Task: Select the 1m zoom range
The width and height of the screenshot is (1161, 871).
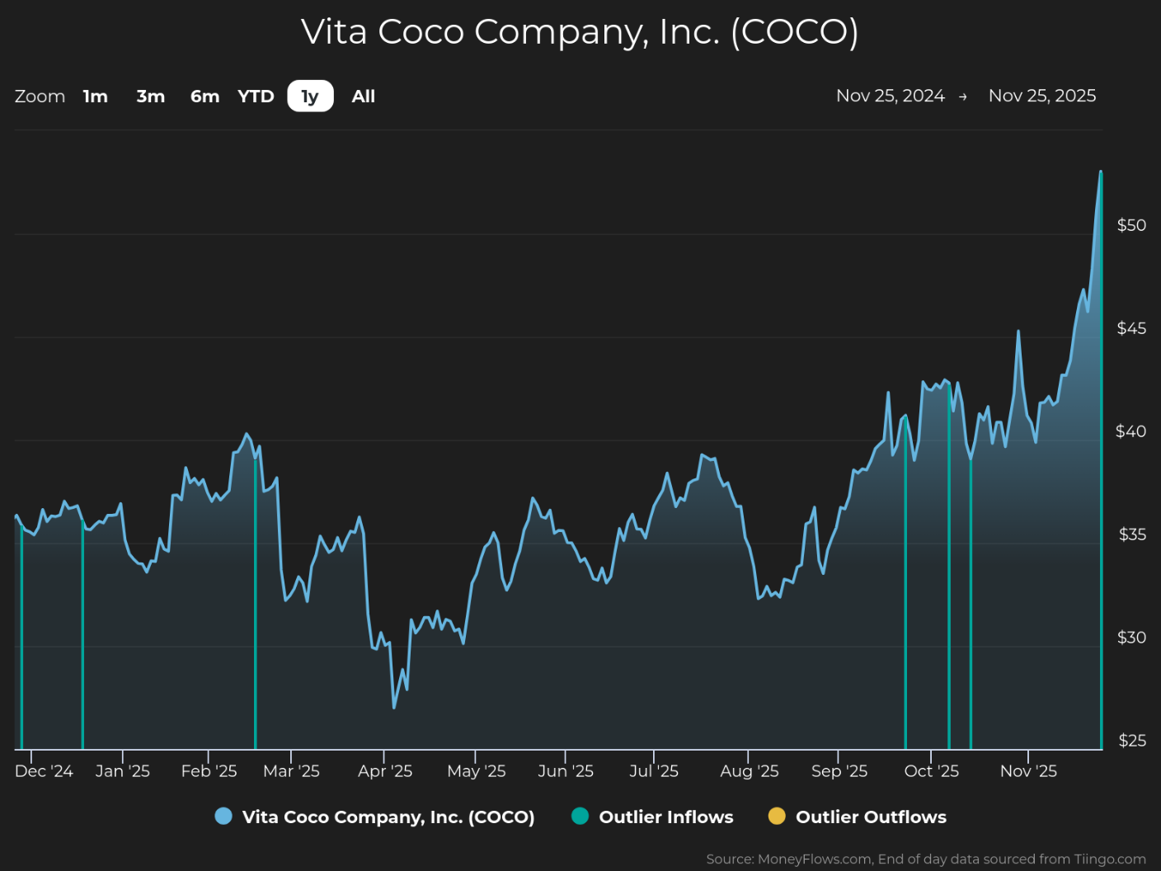Action: (96, 97)
